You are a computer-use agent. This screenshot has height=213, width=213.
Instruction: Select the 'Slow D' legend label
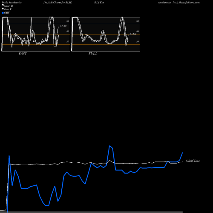pyautogui.click(x=9, y=6)
